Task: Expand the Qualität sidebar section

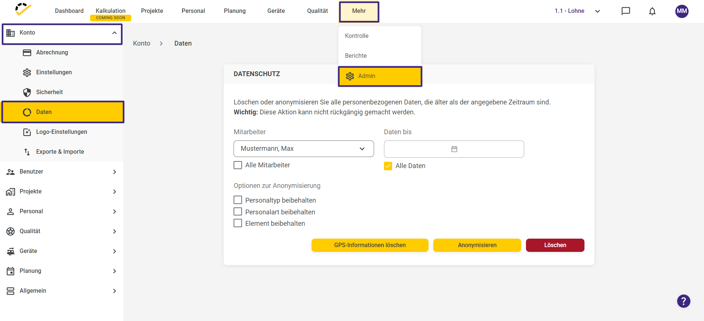Action: (114, 231)
